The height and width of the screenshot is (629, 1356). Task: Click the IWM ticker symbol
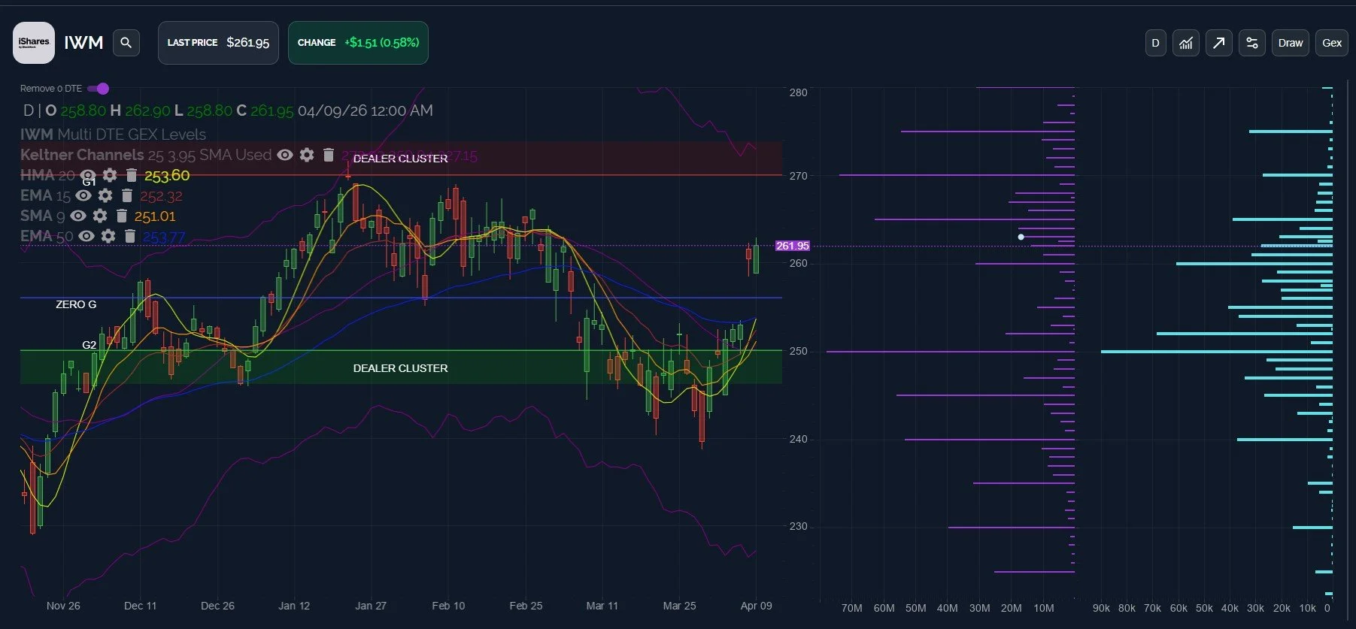coord(83,43)
